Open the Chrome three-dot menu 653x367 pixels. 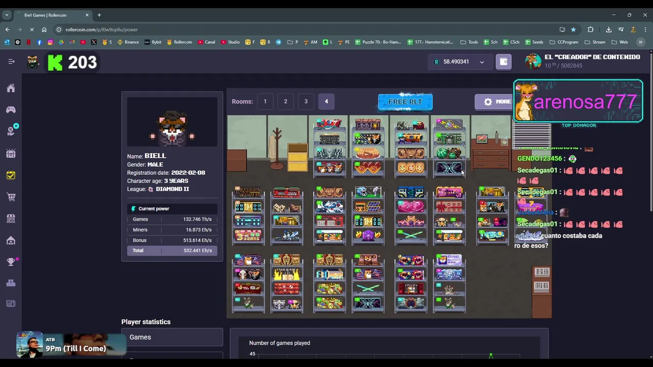click(x=645, y=30)
